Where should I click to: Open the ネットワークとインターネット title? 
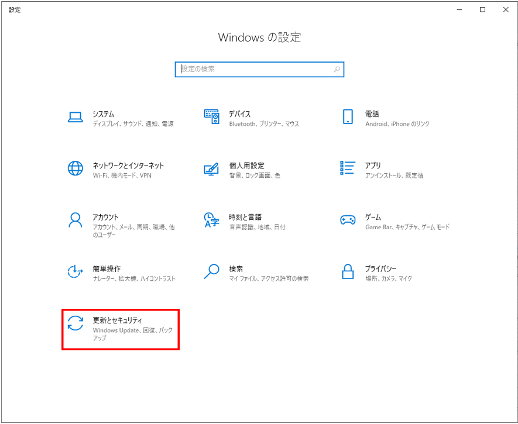(x=128, y=166)
